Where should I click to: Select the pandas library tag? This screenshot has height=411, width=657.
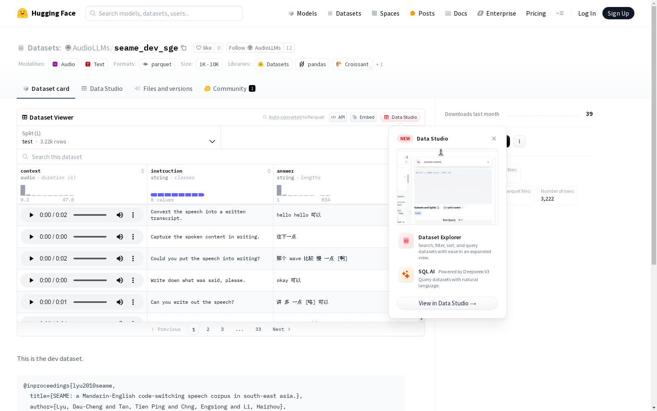312,64
